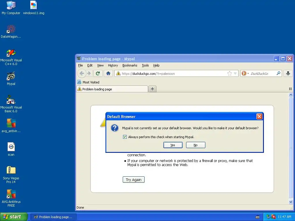Open Most Visited bookmarks folder

[x=88, y=82]
